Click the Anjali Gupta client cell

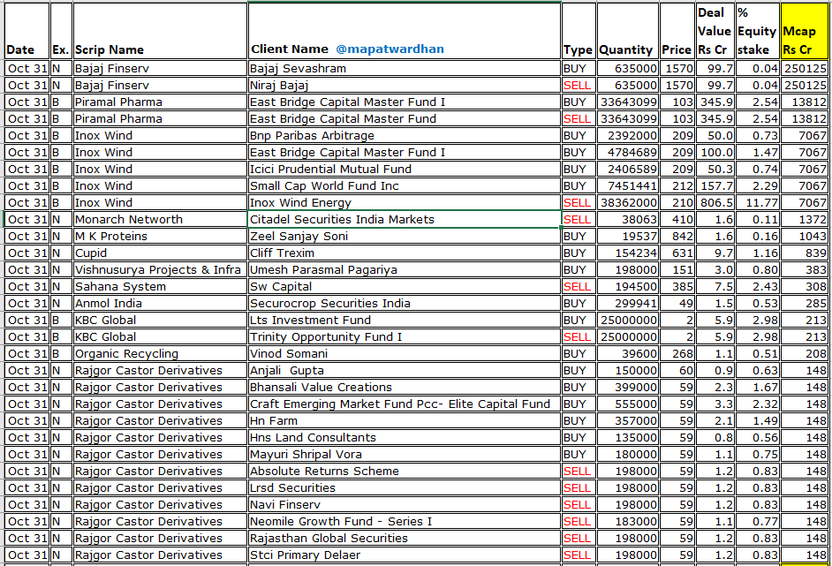tap(405, 371)
